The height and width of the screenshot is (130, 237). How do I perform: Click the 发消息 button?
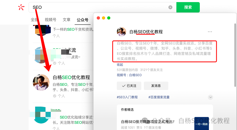[x=156, y=86]
